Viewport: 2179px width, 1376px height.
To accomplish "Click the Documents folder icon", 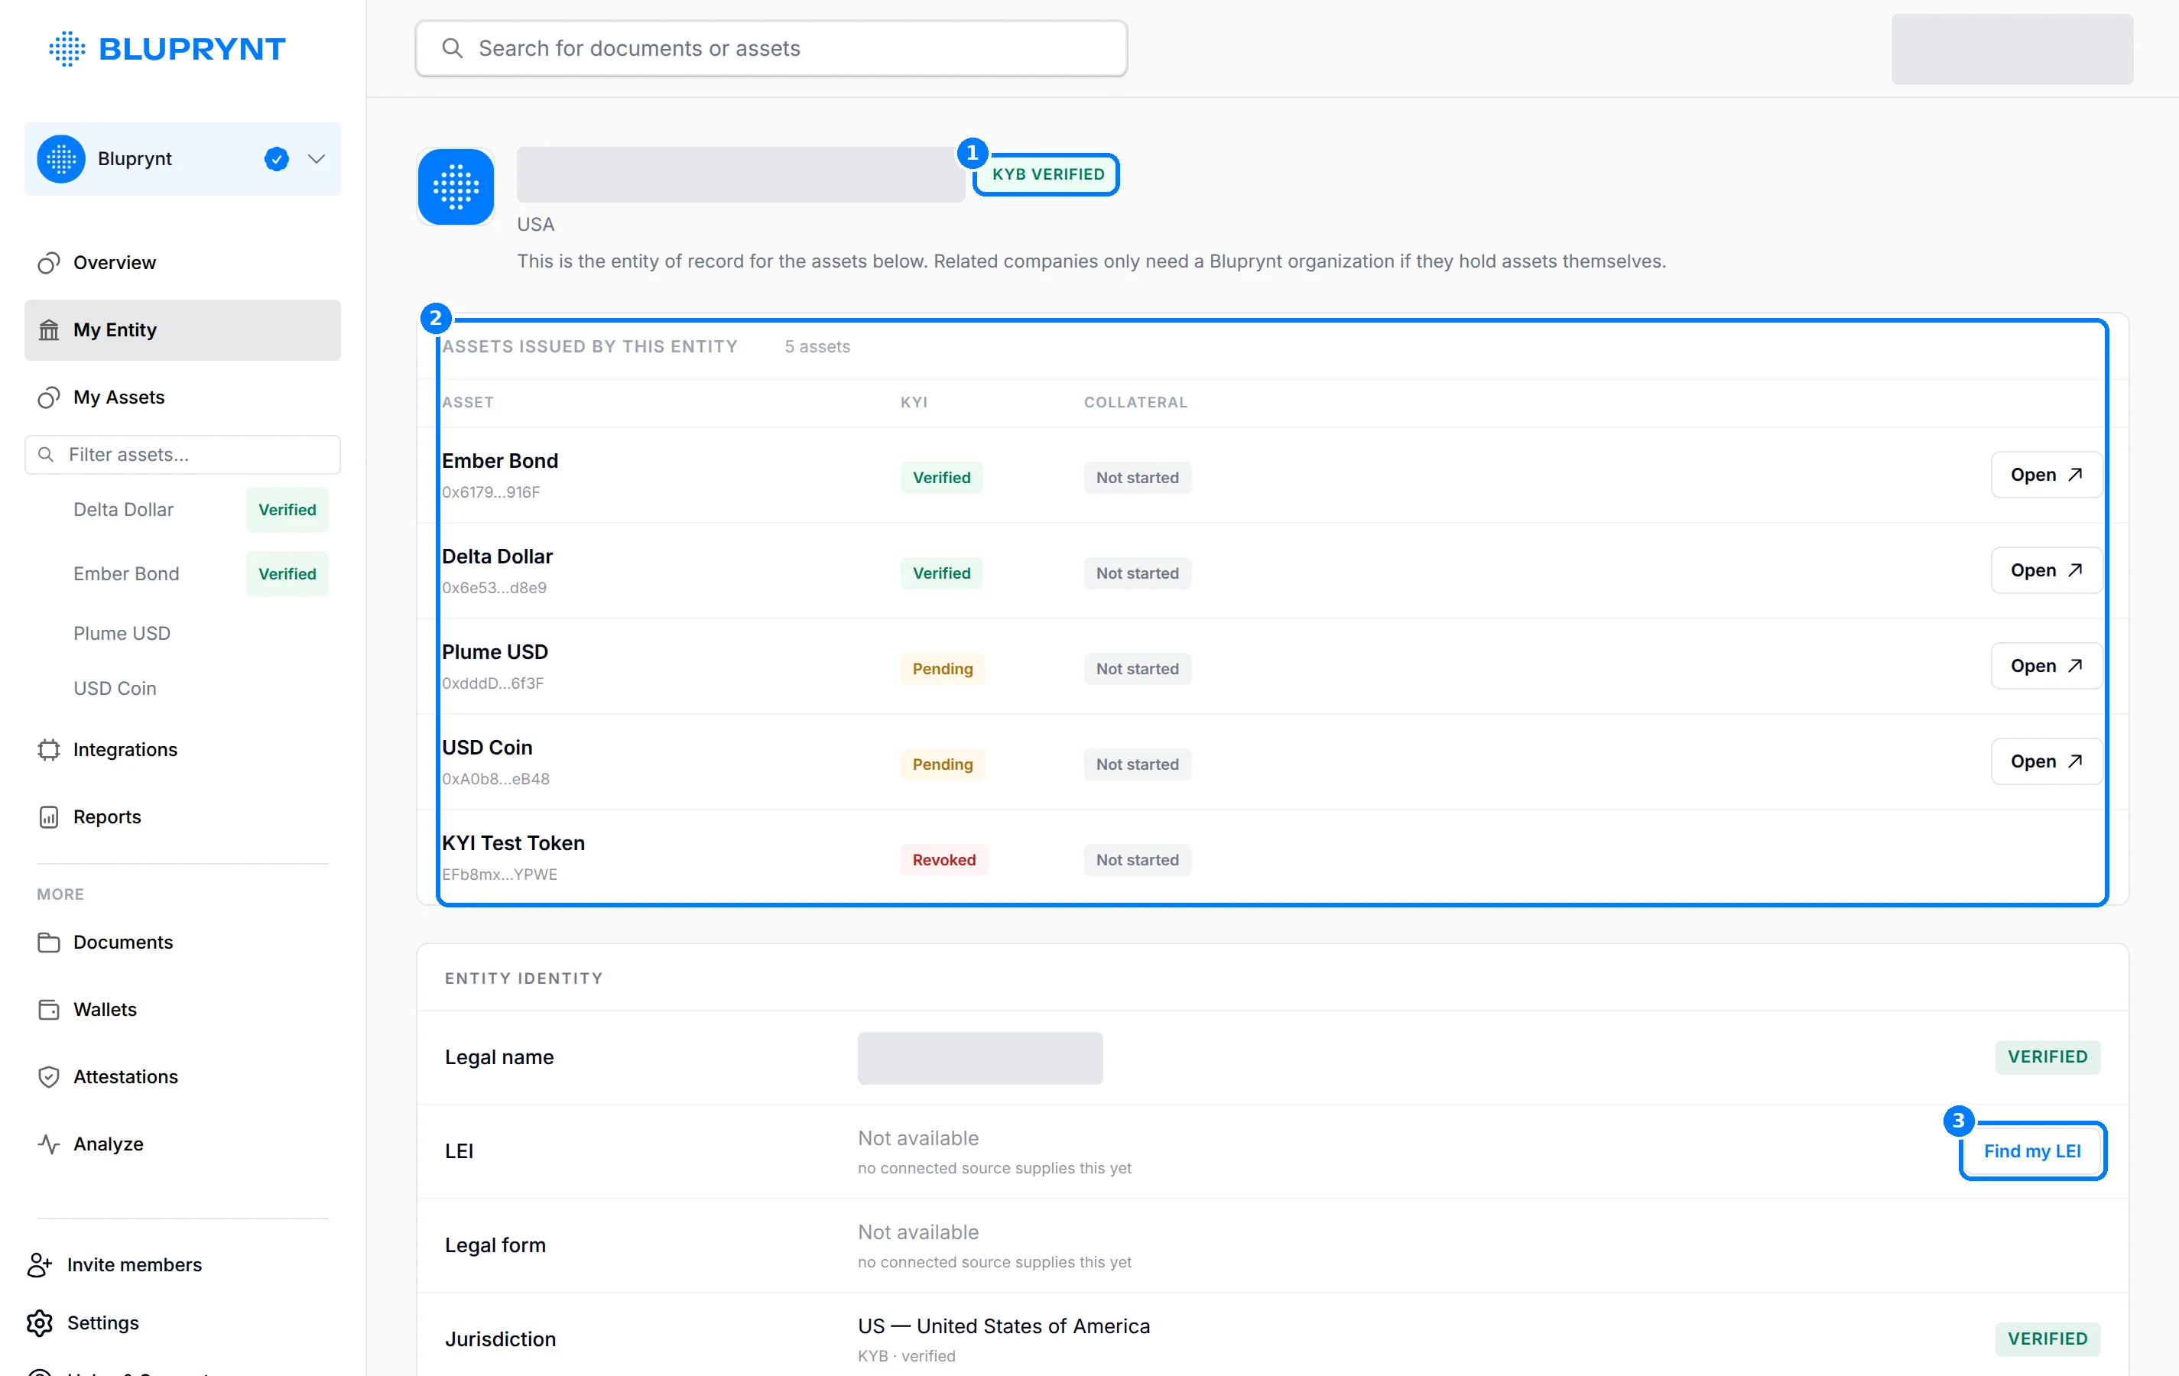I will point(49,942).
